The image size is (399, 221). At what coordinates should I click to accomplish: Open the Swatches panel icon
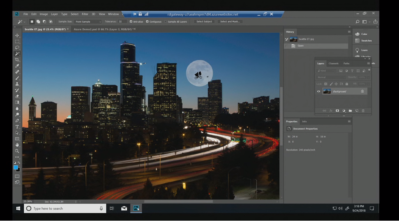pyautogui.click(x=357, y=40)
